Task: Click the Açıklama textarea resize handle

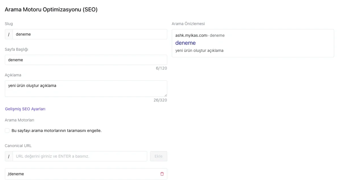Action: point(165,95)
